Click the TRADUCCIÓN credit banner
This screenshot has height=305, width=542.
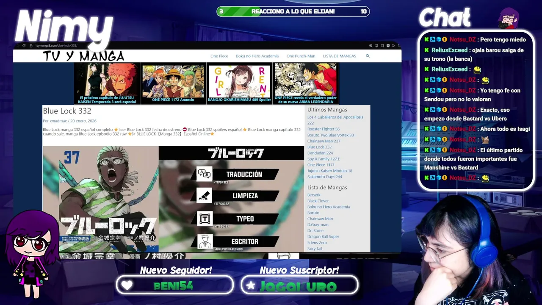[244, 174]
